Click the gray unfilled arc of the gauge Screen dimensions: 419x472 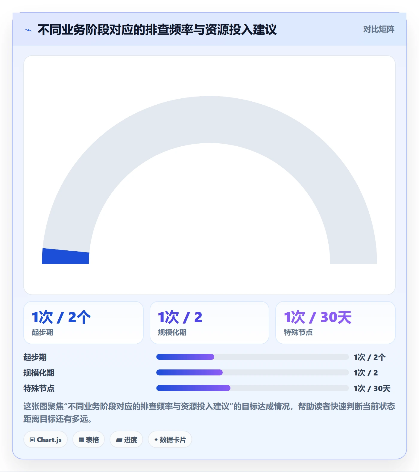[209, 119]
